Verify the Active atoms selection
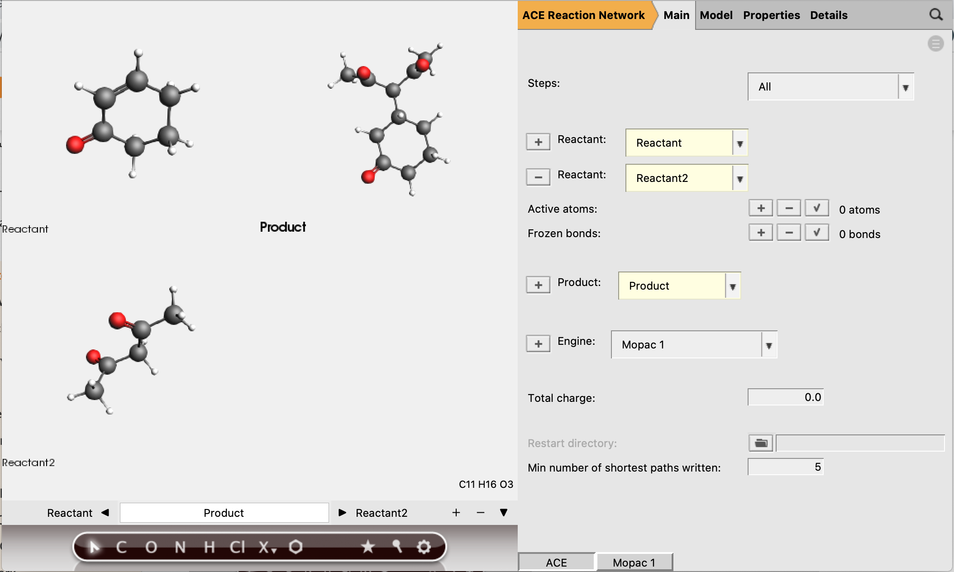The image size is (954, 572). [x=816, y=208]
